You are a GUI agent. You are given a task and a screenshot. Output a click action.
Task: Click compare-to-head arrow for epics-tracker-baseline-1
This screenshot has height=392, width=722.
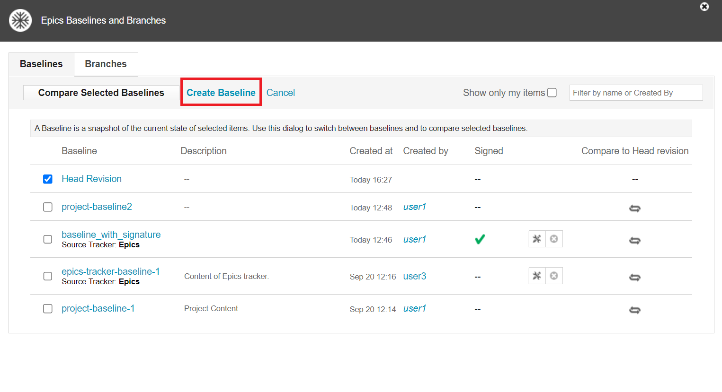click(x=634, y=278)
